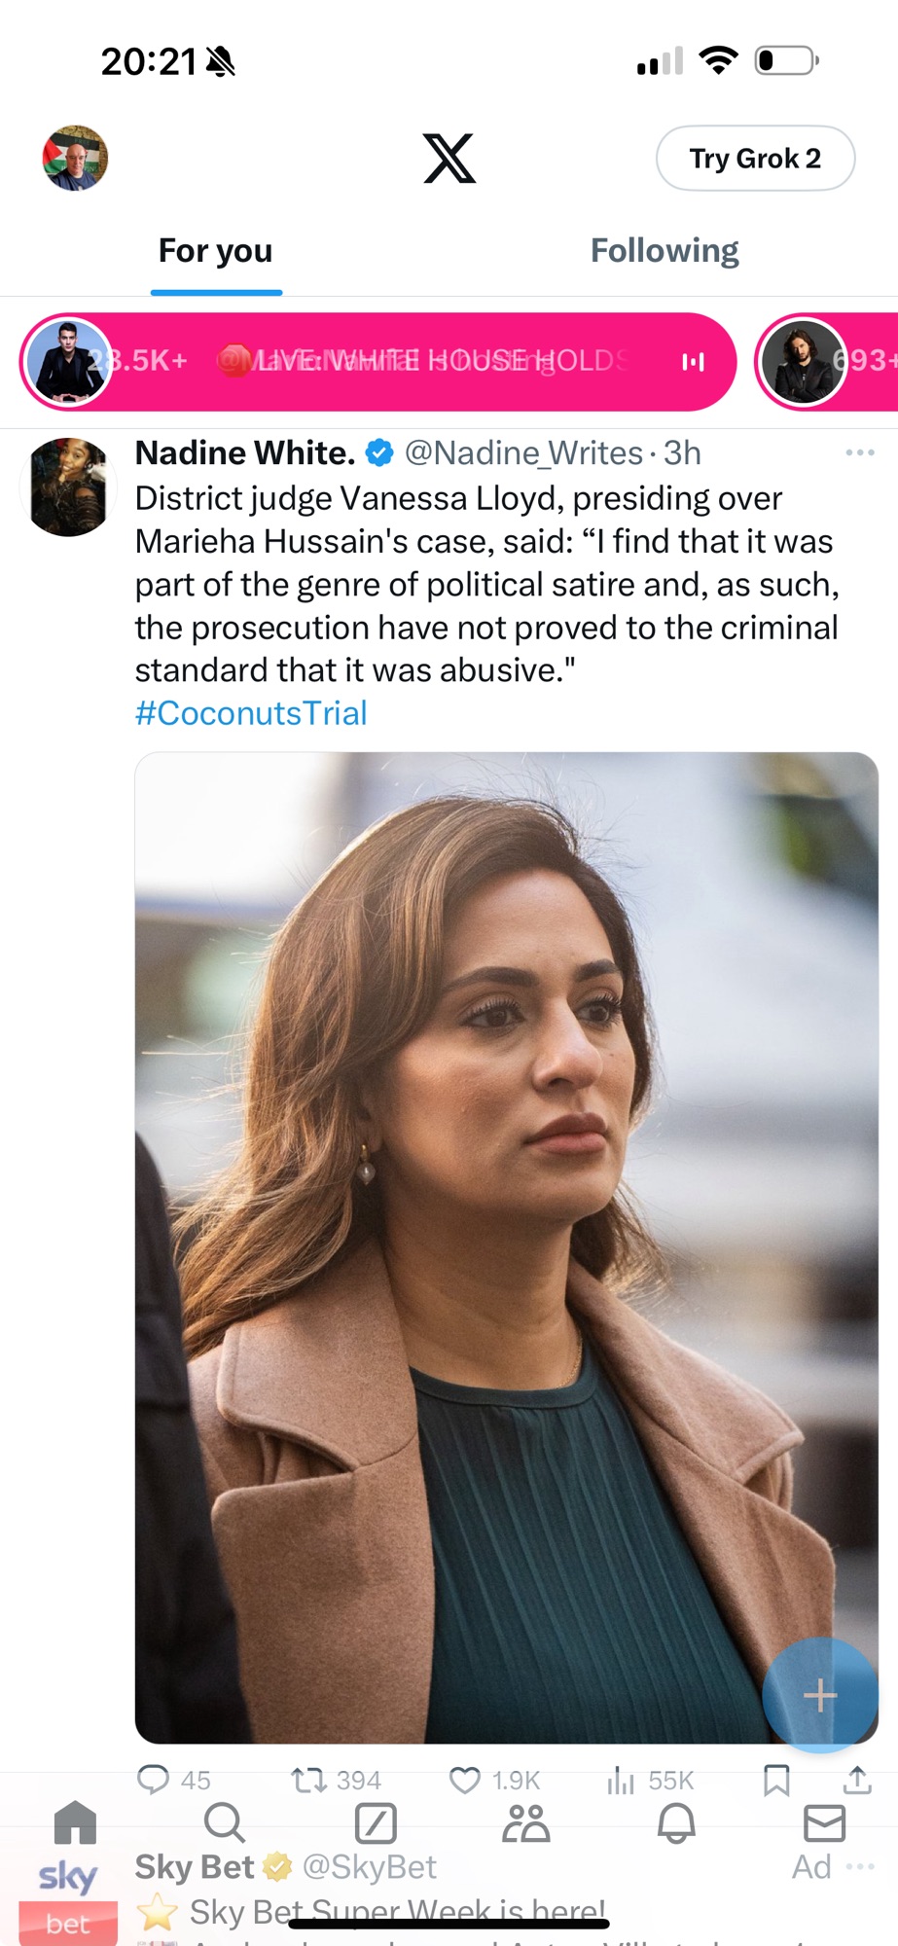The width and height of the screenshot is (898, 1946).
Task: Select the For you tab
Action: pyautogui.click(x=216, y=251)
